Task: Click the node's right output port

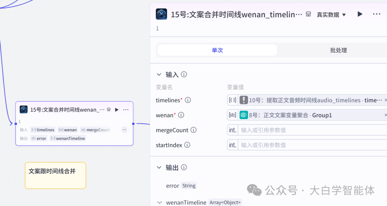Action: [133, 124]
